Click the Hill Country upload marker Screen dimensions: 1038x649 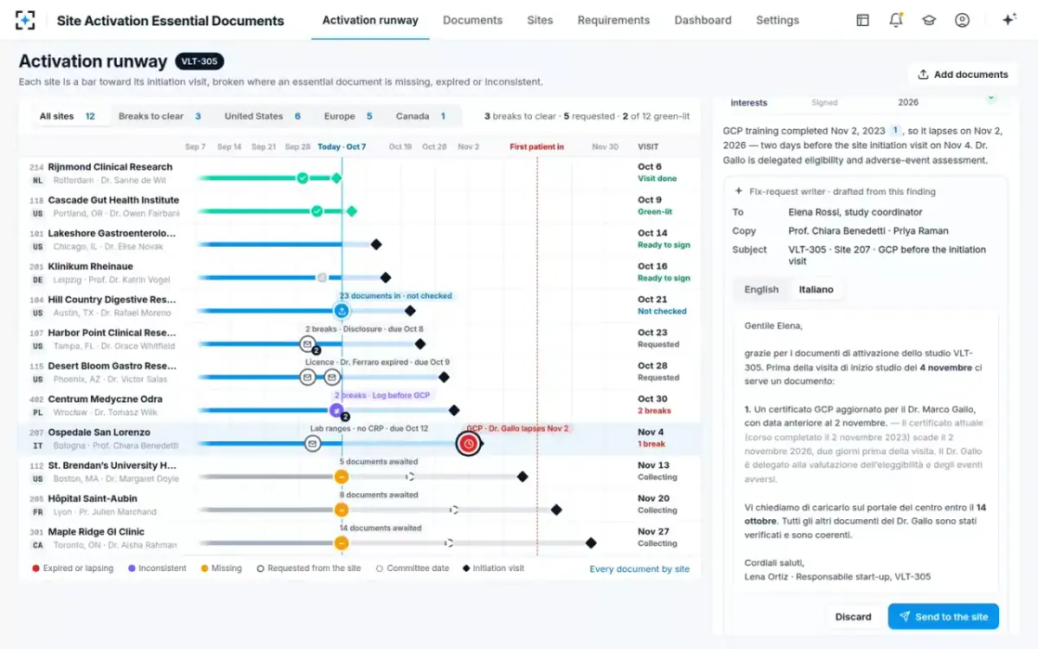point(342,311)
